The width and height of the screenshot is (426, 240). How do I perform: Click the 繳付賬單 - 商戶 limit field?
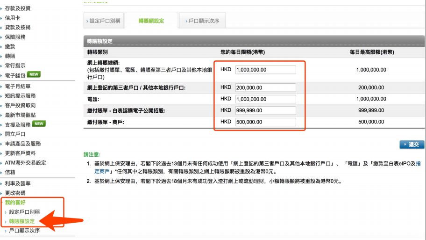point(266,122)
